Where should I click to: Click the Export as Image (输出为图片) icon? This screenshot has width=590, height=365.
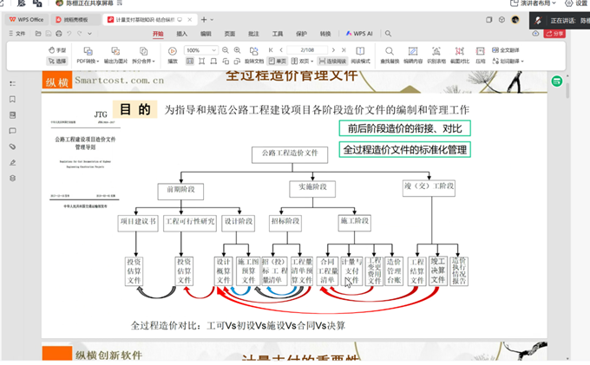click(x=115, y=55)
